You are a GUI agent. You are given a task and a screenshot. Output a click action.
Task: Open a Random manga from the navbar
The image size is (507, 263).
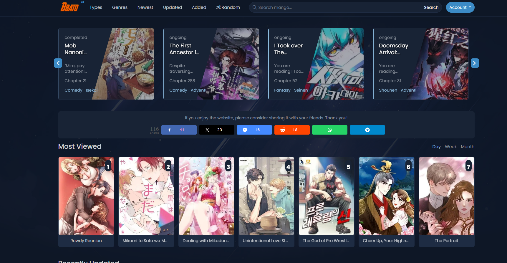point(228,7)
